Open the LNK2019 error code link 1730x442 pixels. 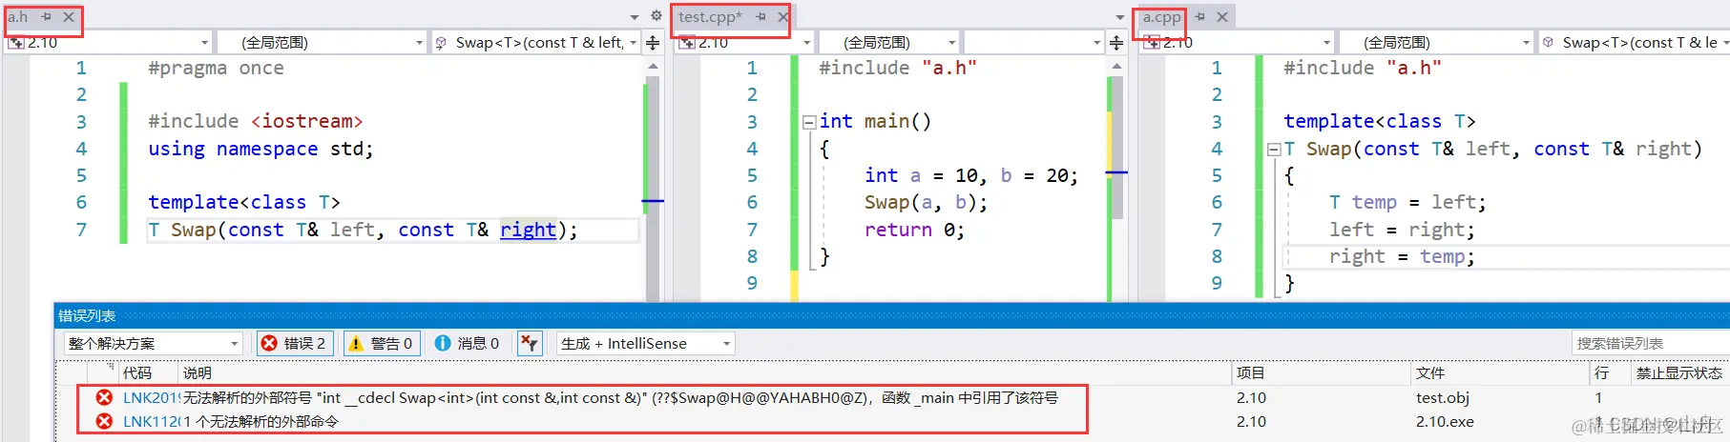152,397
